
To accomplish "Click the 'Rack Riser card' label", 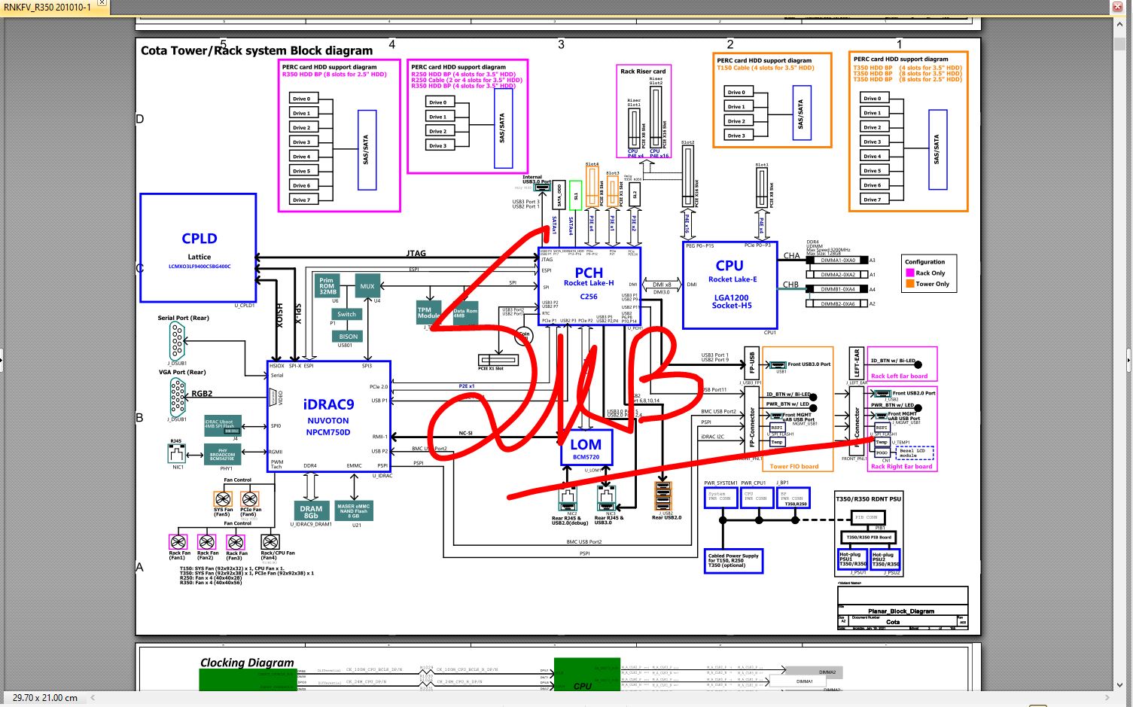I will point(643,72).
